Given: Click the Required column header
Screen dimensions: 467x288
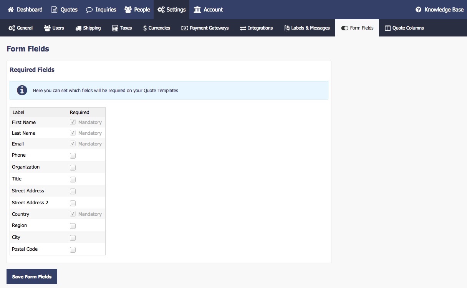Looking at the screenshot, I should pos(79,113).
